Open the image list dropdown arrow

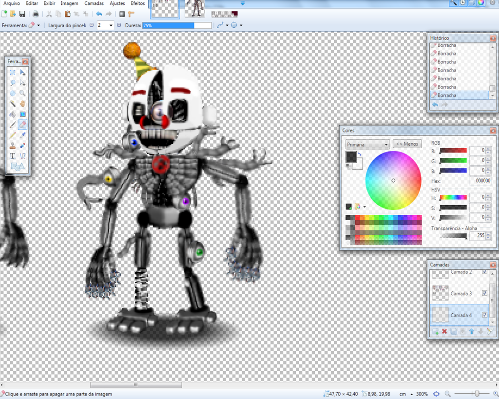pos(243,3)
